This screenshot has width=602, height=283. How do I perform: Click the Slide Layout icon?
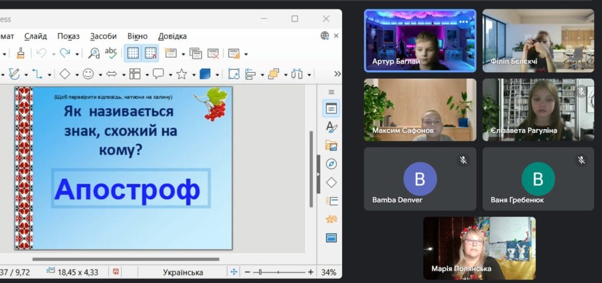click(x=234, y=53)
